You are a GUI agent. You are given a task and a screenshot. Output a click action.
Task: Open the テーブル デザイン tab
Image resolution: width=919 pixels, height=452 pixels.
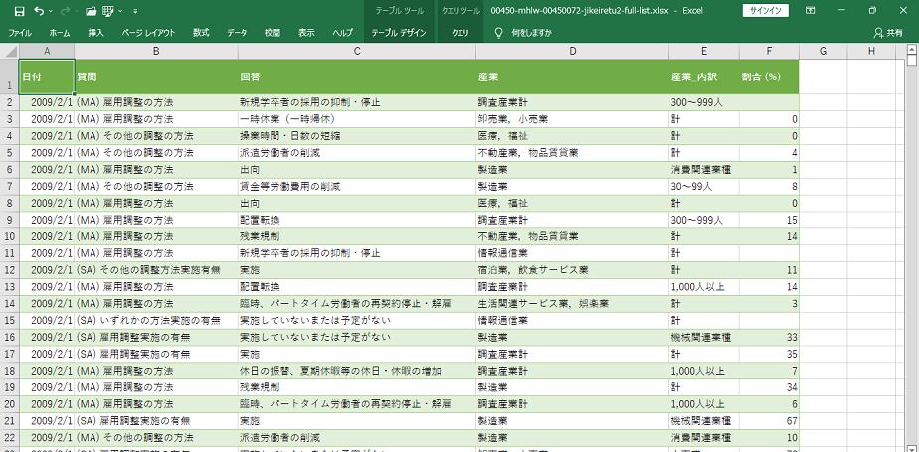click(400, 33)
